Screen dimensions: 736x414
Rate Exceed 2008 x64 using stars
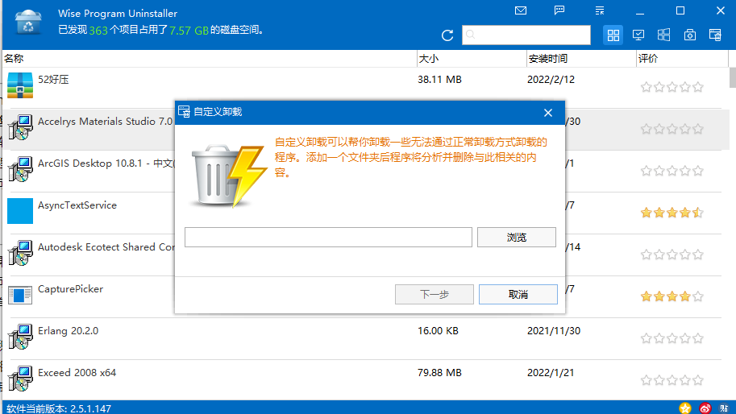(x=672, y=380)
